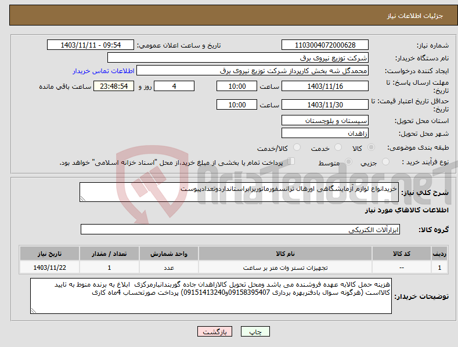The width and height of the screenshot is (458, 347).
Task: Toggle the Islamic treasury bonds payment checkbox
Action: tap(291, 161)
